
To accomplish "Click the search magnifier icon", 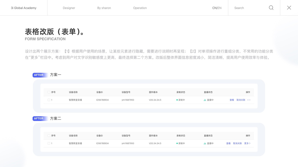I will tap(271, 8).
